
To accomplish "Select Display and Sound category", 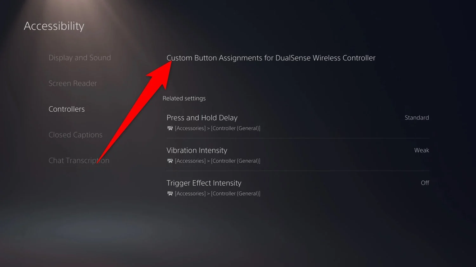I will 80,58.
